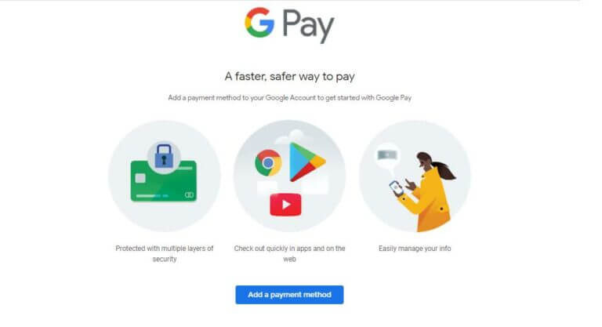Screen dimensions: 602x327
Task: Click the 'Add a payment method to your Google Account' subtitle
Action: [x=289, y=97]
